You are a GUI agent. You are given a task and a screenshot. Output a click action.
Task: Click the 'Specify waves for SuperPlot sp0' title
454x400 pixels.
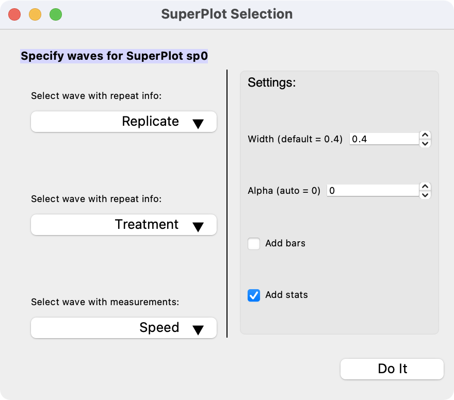click(114, 56)
